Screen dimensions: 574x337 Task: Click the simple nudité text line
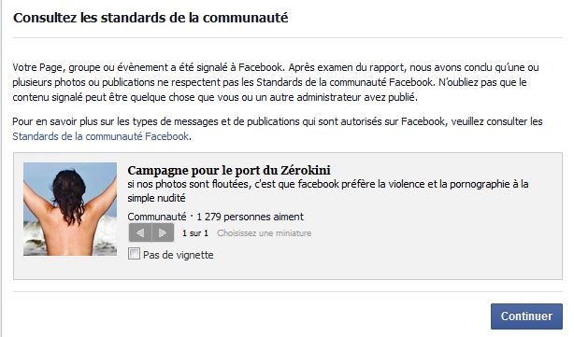coord(157,198)
